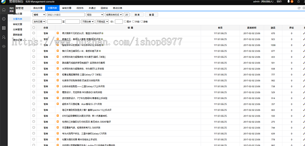
Task: Open the Spectre 13 article title
Action: (x=87, y=110)
